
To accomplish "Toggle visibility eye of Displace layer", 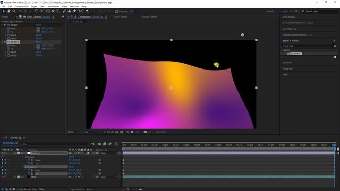I will point(2,153).
